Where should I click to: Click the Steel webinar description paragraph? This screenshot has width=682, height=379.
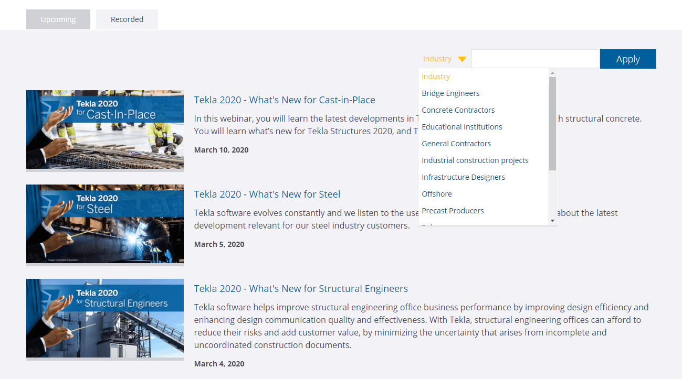pos(406,219)
